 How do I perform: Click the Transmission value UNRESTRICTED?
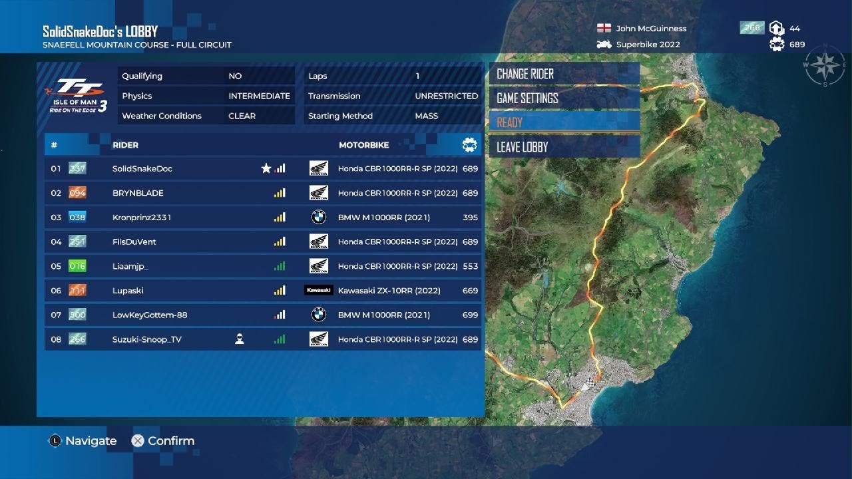447,96
